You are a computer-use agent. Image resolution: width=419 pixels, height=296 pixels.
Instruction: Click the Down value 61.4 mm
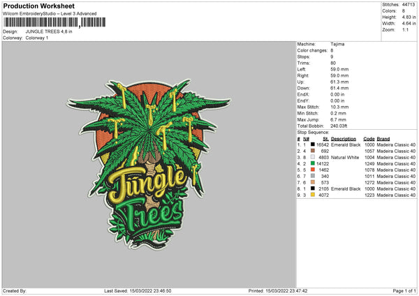[339, 88]
